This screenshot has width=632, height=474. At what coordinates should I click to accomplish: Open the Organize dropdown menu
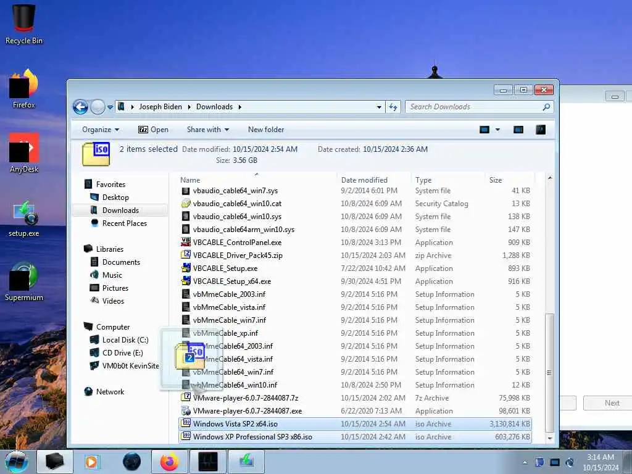pyautogui.click(x=101, y=130)
